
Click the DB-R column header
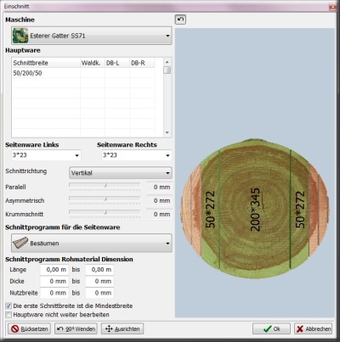point(142,63)
